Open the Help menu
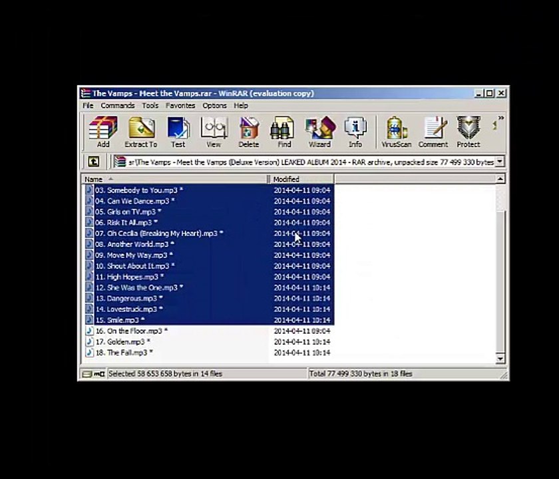This screenshot has width=559, height=479. [x=241, y=106]
